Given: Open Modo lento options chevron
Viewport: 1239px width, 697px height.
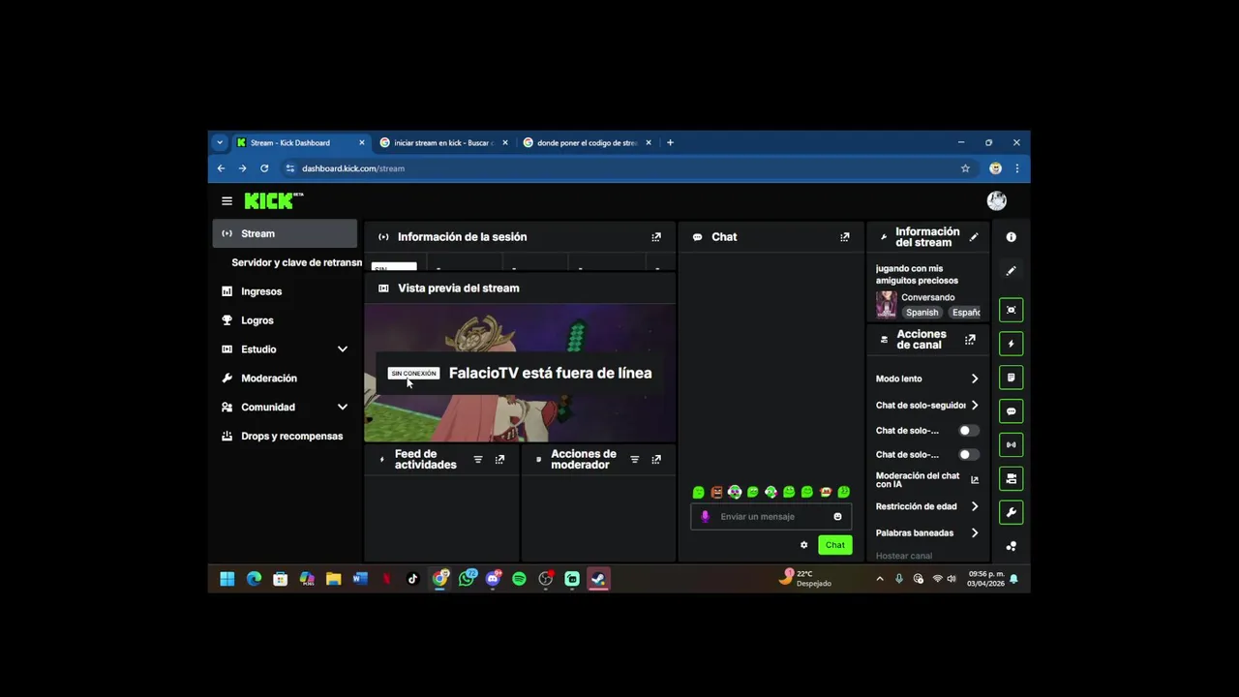Looking at the screenshot, I should (x=975, y=379).
